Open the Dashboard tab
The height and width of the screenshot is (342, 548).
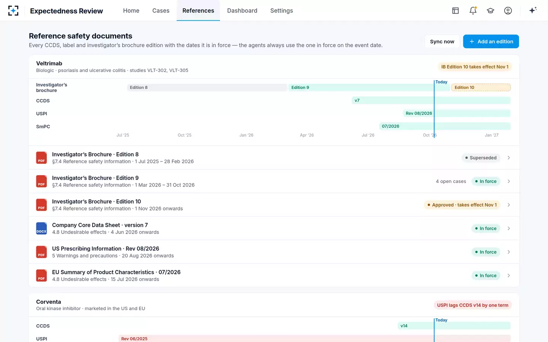242,11
